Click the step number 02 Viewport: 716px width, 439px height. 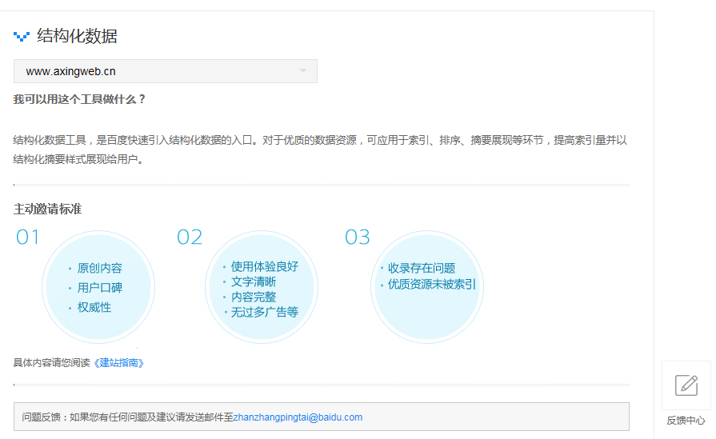(190, 237)
